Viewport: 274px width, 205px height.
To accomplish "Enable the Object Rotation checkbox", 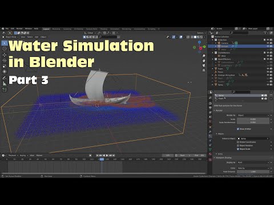I will click(238, 145).
